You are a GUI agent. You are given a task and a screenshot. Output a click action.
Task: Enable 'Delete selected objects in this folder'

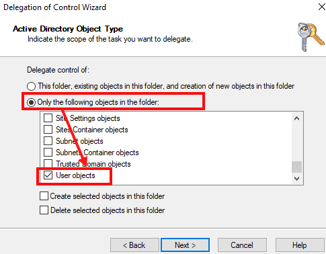(44, 210)
